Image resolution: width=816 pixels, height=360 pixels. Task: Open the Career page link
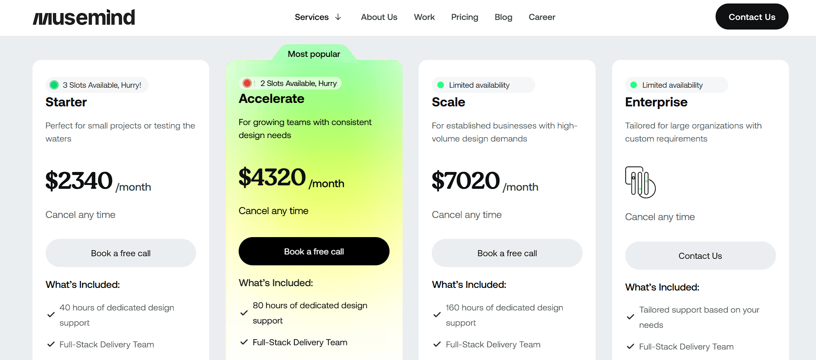(542, 17)
